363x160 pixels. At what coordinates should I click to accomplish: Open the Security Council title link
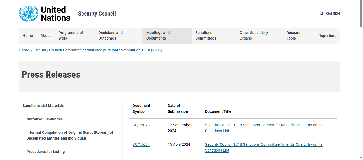pos(97,14)
